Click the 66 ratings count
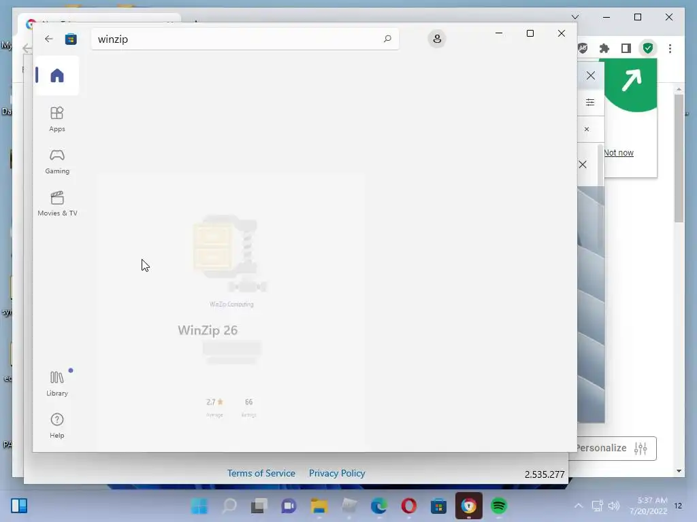This screenshot has height=522, width=697. pyautogui.click(x=249, y=406)
